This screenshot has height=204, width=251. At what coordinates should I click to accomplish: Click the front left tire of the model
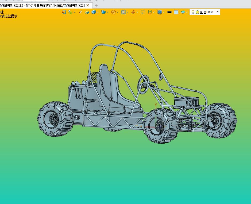161,126
